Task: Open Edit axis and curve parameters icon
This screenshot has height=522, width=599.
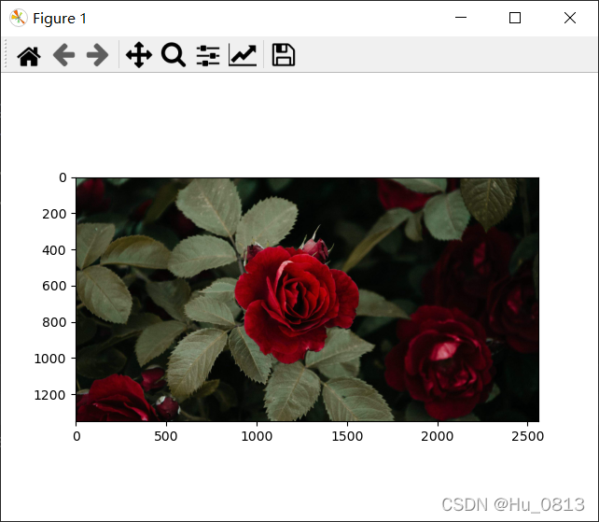Action: click(243, 55)
